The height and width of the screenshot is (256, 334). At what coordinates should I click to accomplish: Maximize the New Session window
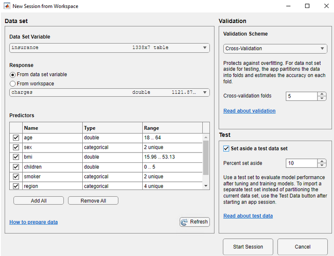pyautogui.click(x=307, y=6)
